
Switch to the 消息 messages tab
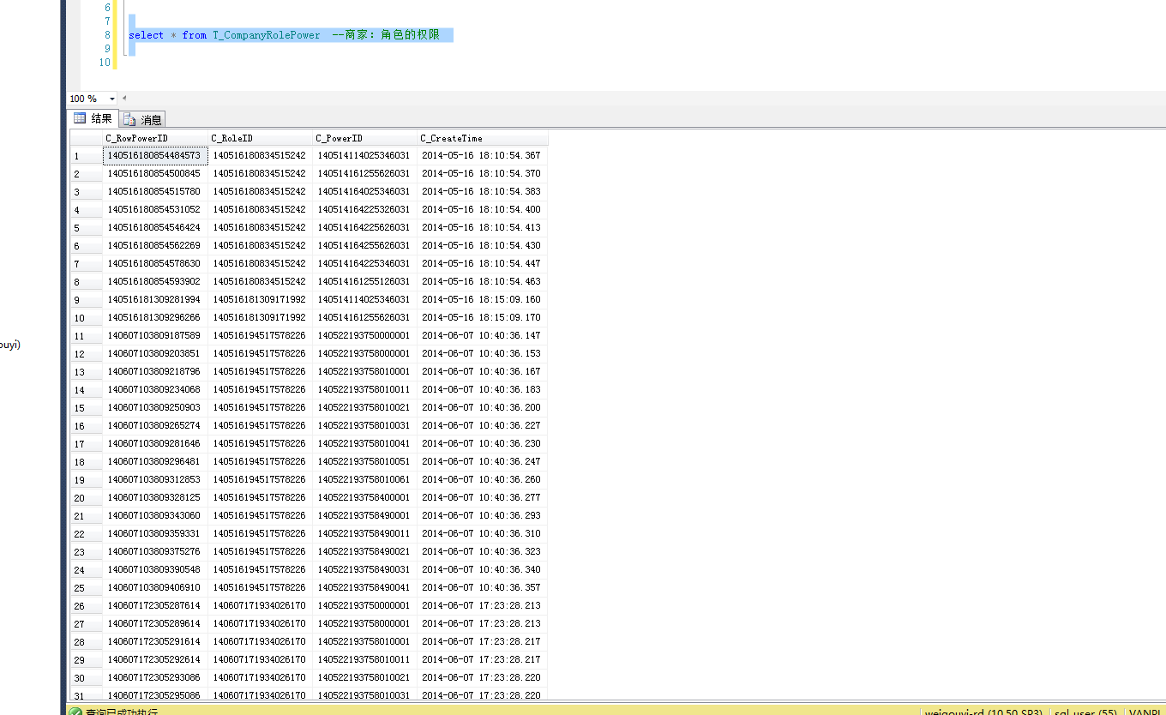pyautogui.click(x=142, y=120)
